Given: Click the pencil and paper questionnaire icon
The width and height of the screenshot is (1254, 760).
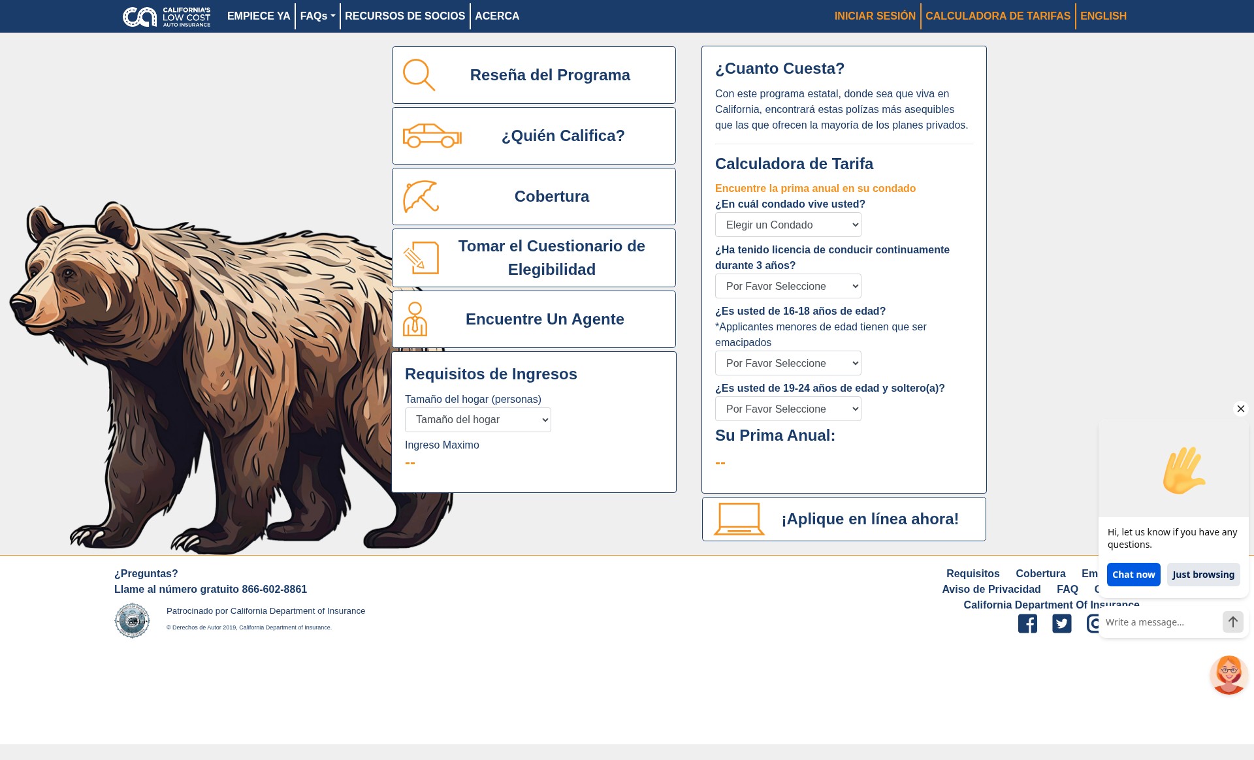Looking at the screenshot, I should pos(421,258).
